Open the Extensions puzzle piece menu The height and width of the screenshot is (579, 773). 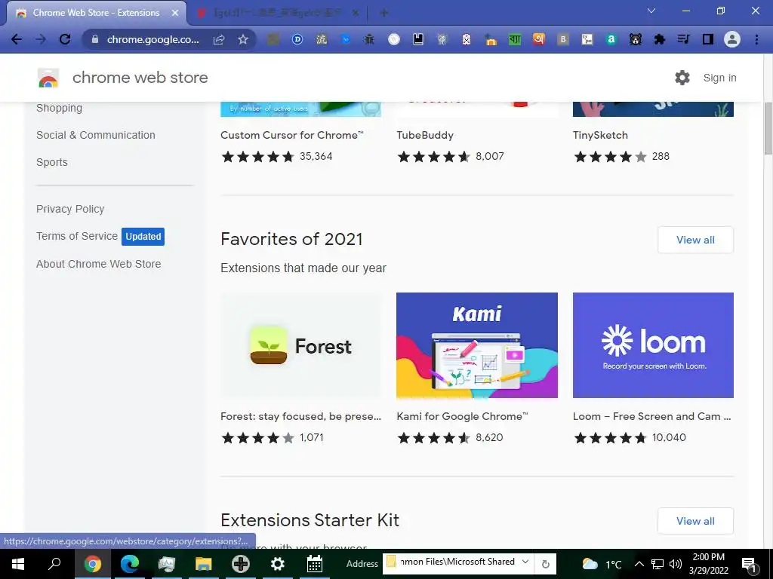coord(660,39)
